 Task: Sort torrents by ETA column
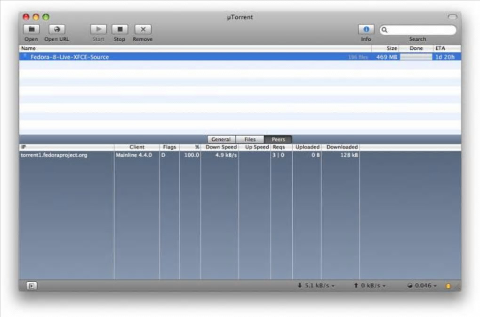(x=447, y=48)
